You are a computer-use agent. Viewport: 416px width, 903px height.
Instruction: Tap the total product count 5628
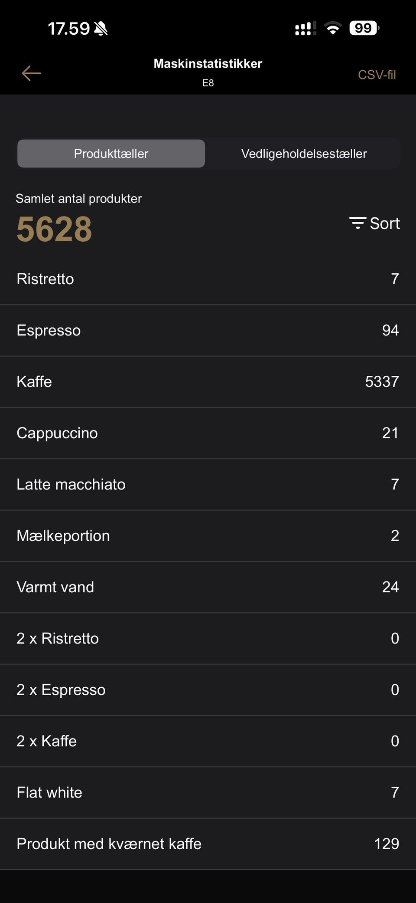pyautogui.click(x=54, y=229)
